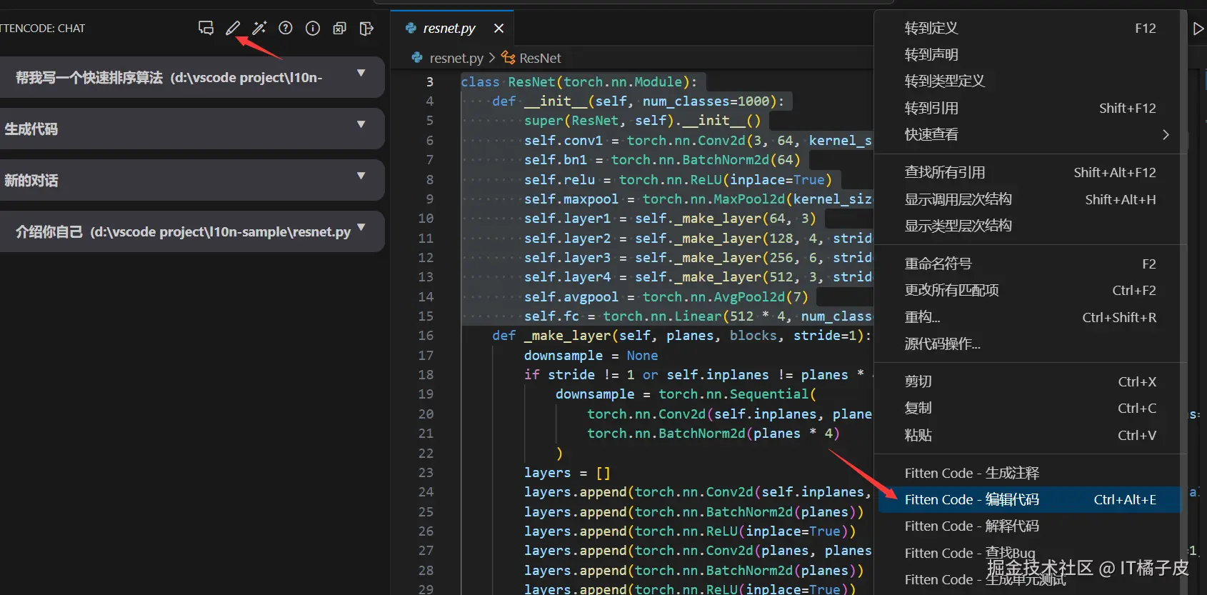Choose 转到类型定义 from the context menu

[1030, 81]
